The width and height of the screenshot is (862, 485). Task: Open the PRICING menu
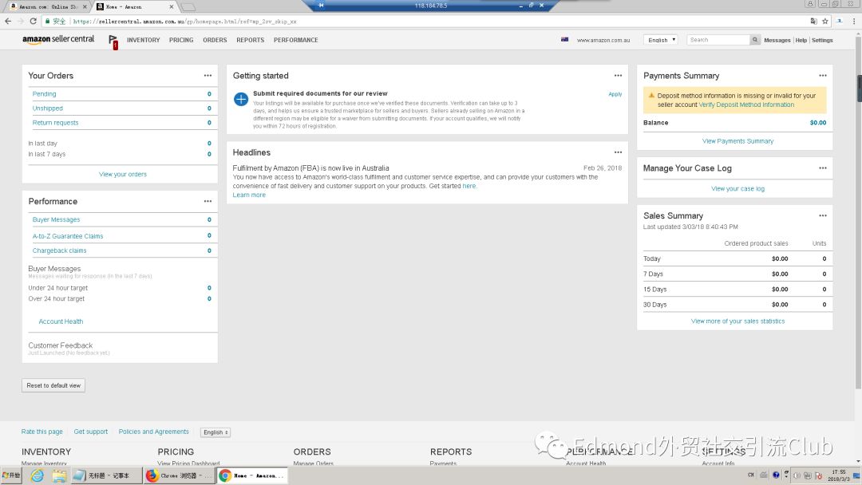tap(181, 40)
